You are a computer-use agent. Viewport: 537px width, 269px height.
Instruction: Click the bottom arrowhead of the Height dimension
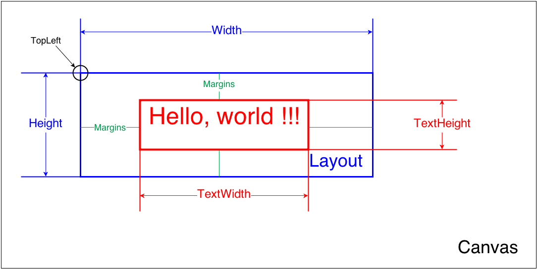46,174
